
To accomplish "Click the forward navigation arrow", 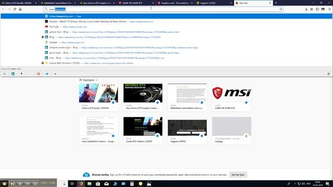I will coord(9,9).
